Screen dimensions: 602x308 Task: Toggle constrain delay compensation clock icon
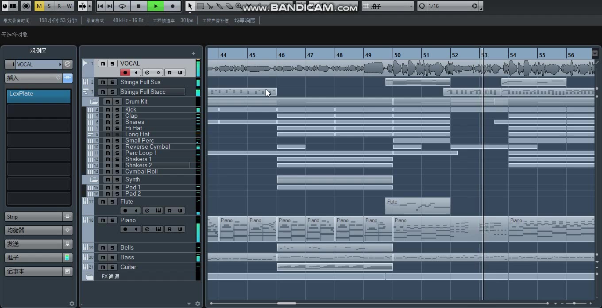[x=26, y=6]
